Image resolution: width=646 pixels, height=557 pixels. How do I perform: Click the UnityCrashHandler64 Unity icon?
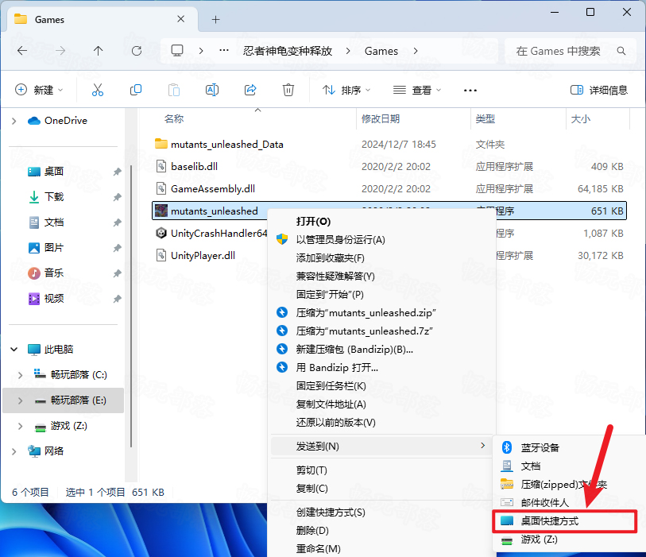[x=161, y=233]
